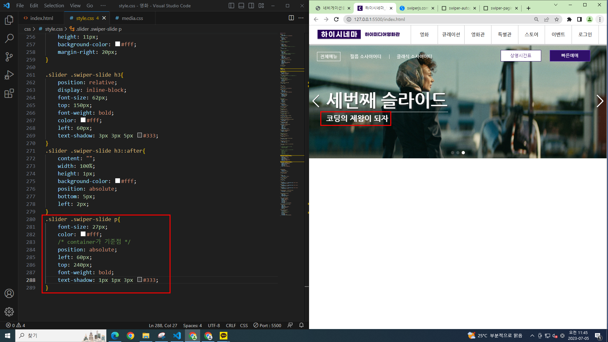608x342 pixels.
Task: Open the Selection menu
Action: pyautogui.click(x=54, y=6)
